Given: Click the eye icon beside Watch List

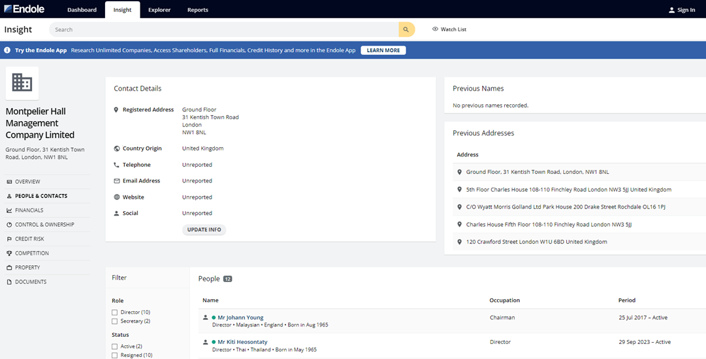Looking at the screenshot, I should pos(435,29).
